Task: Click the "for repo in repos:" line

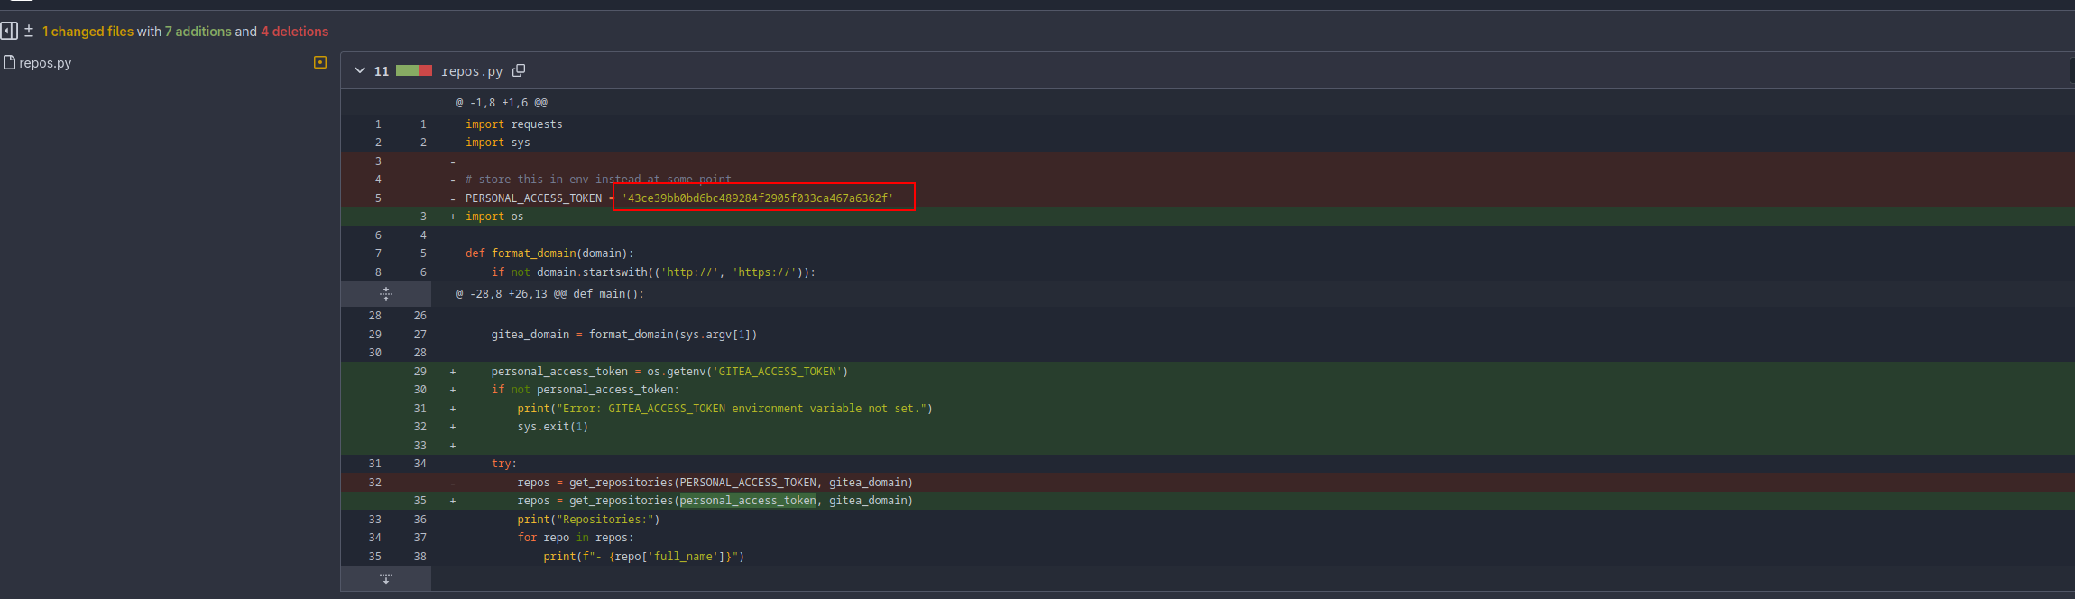Action: (576, 538)
